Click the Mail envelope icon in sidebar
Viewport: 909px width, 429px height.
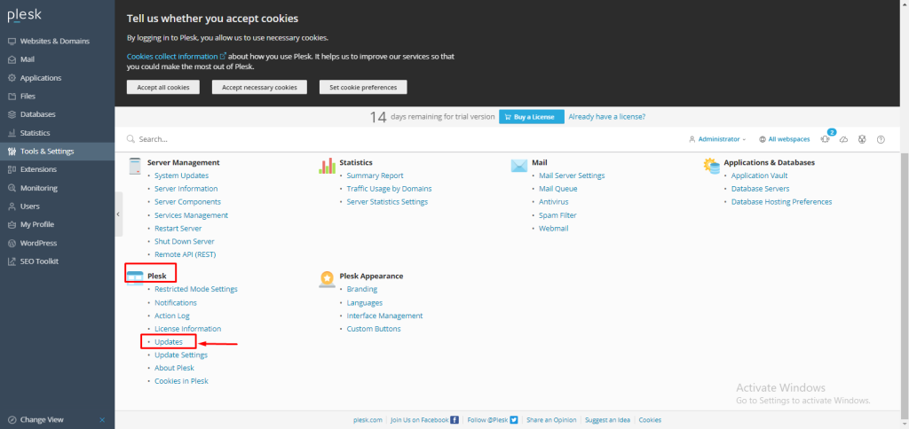pyautogui.click(x=12, y=59)
